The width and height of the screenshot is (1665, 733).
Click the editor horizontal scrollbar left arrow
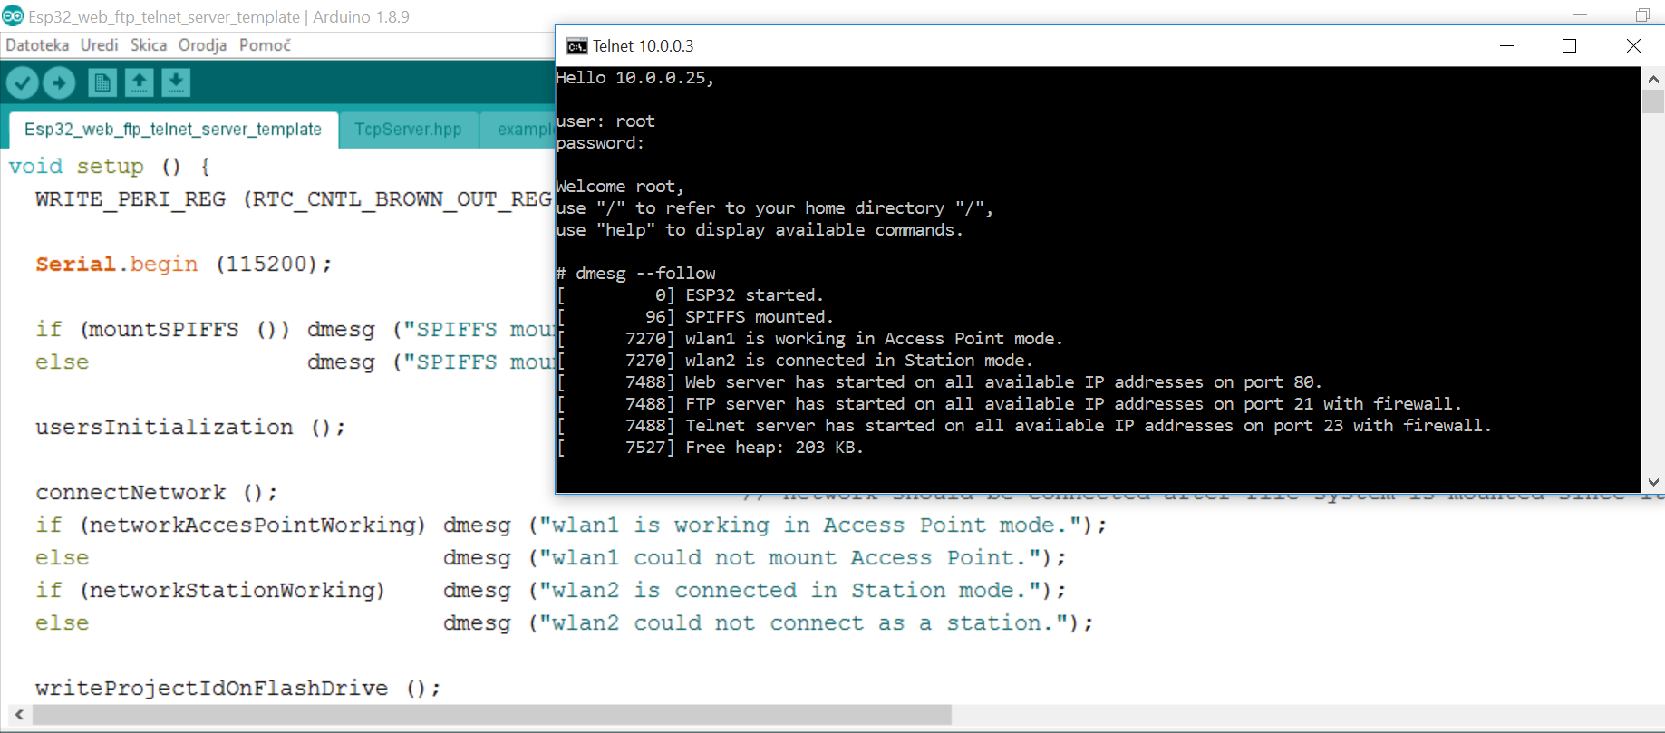click(x=19, y=715)
